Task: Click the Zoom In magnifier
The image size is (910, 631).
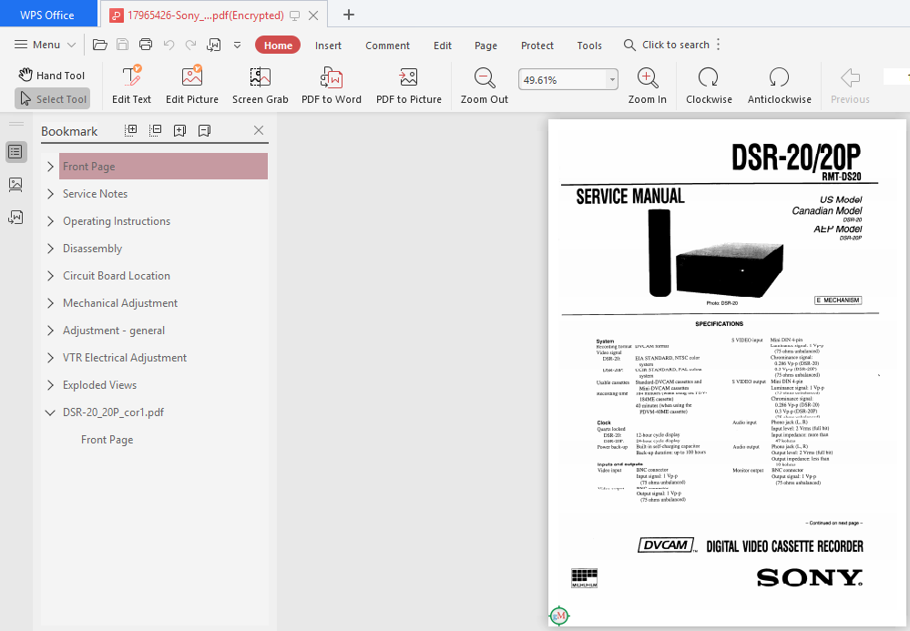Action: [647, 85]
